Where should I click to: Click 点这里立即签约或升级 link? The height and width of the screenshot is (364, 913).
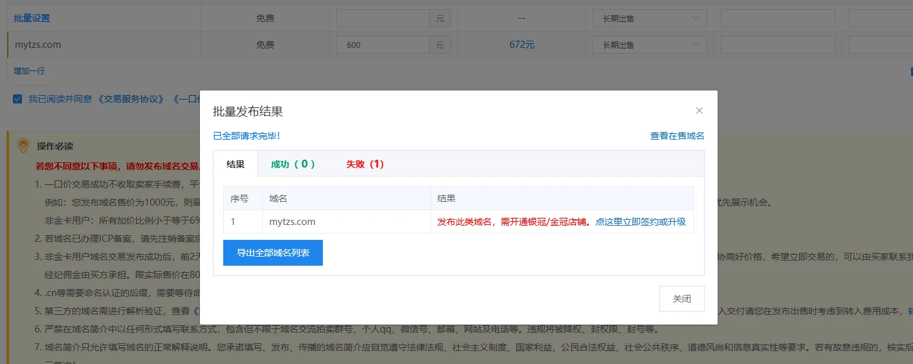tap(640, 222)
